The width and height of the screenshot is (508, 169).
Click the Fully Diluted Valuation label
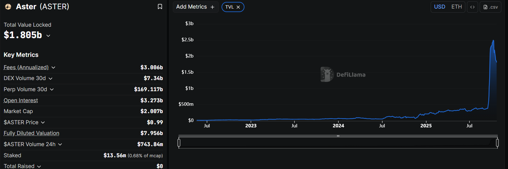(x=32, y=133)
